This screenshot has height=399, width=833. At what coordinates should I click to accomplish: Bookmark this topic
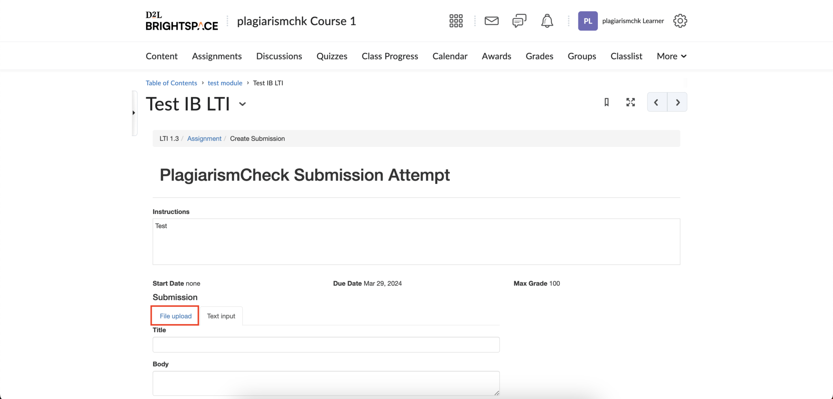(x=606, y=102)
